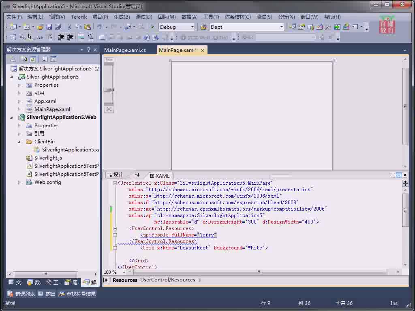The width and height of the screenshot is (415, 311).
Task: Open the 查找符号结果 panel tab
Action: click(77, 294)
